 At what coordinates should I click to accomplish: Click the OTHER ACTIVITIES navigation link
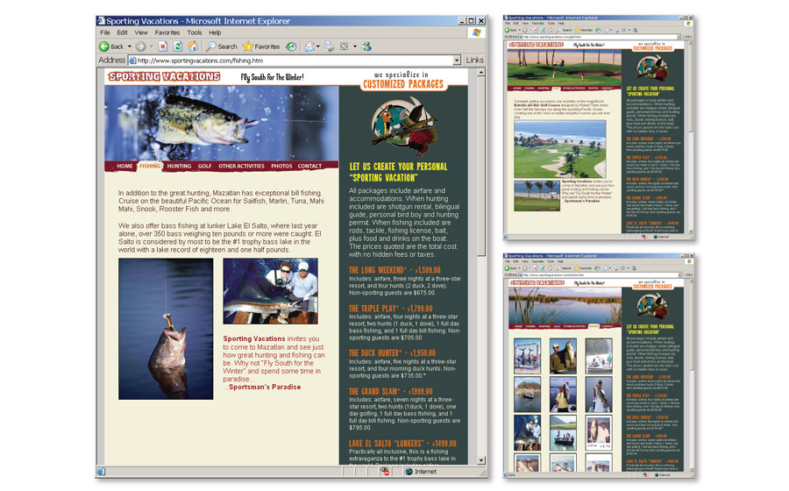241,166
